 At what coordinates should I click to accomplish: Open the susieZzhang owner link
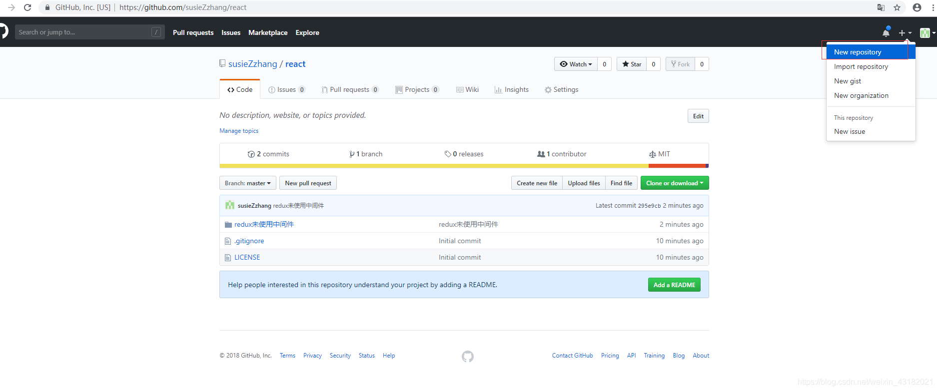click(x=252, y=64)
